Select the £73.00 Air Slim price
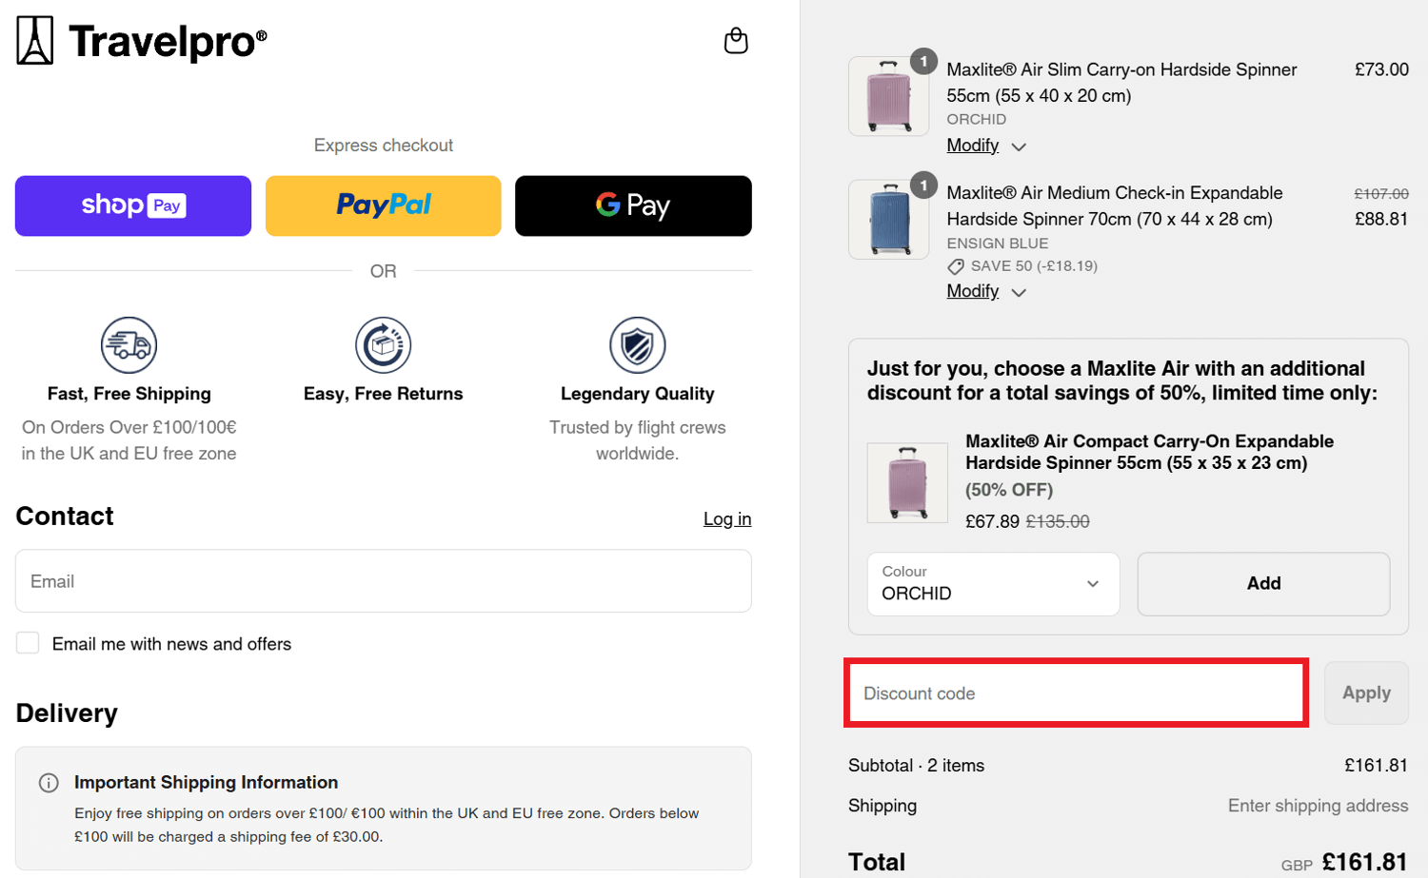1428x878 pixels. (x=1381, y=69)
